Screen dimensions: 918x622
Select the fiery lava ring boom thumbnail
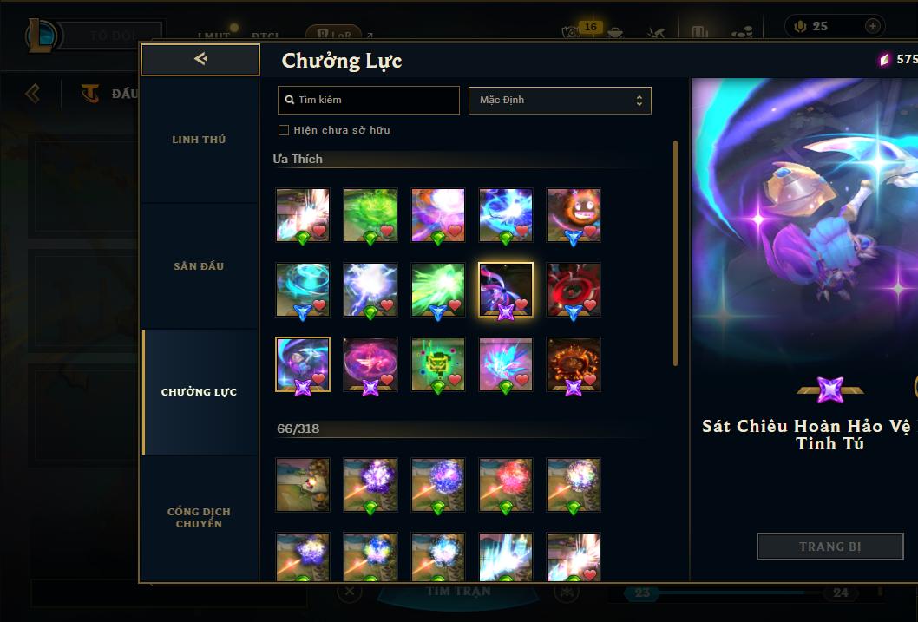click(x=574, y=364)
